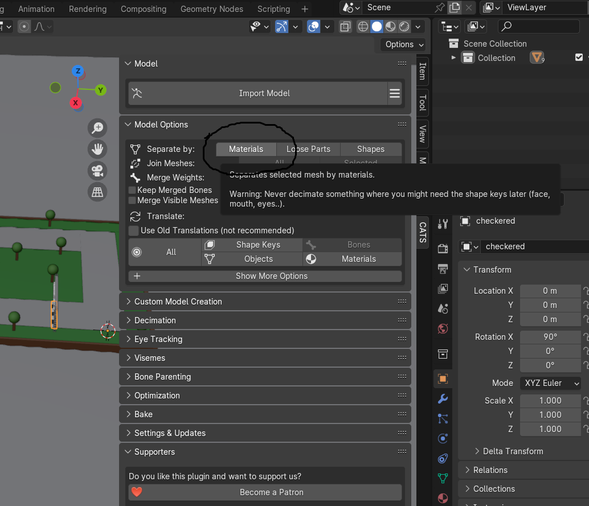
Task: Separate mesh by Shapes
Action: (x=371, y=149)
